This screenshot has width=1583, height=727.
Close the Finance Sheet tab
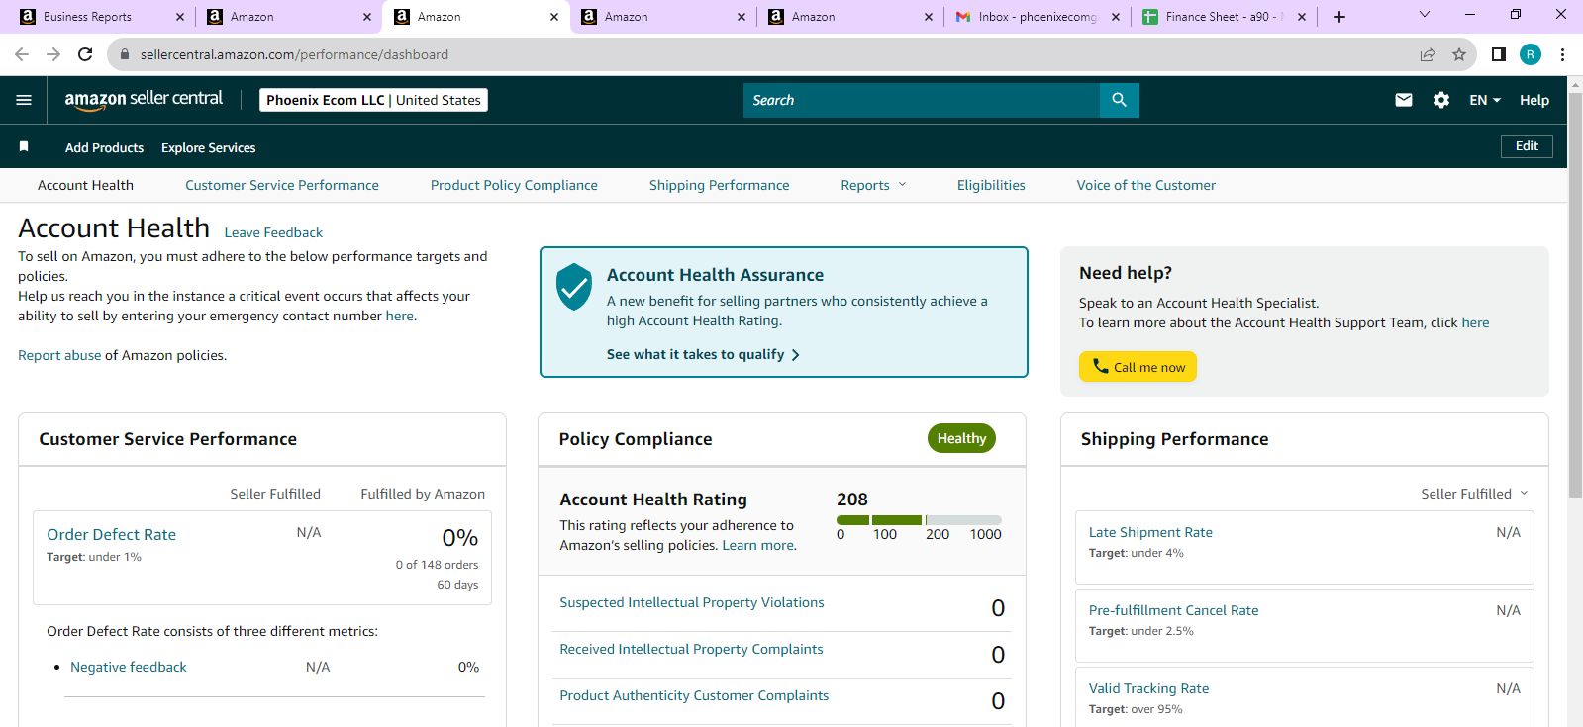[1301, 17]
